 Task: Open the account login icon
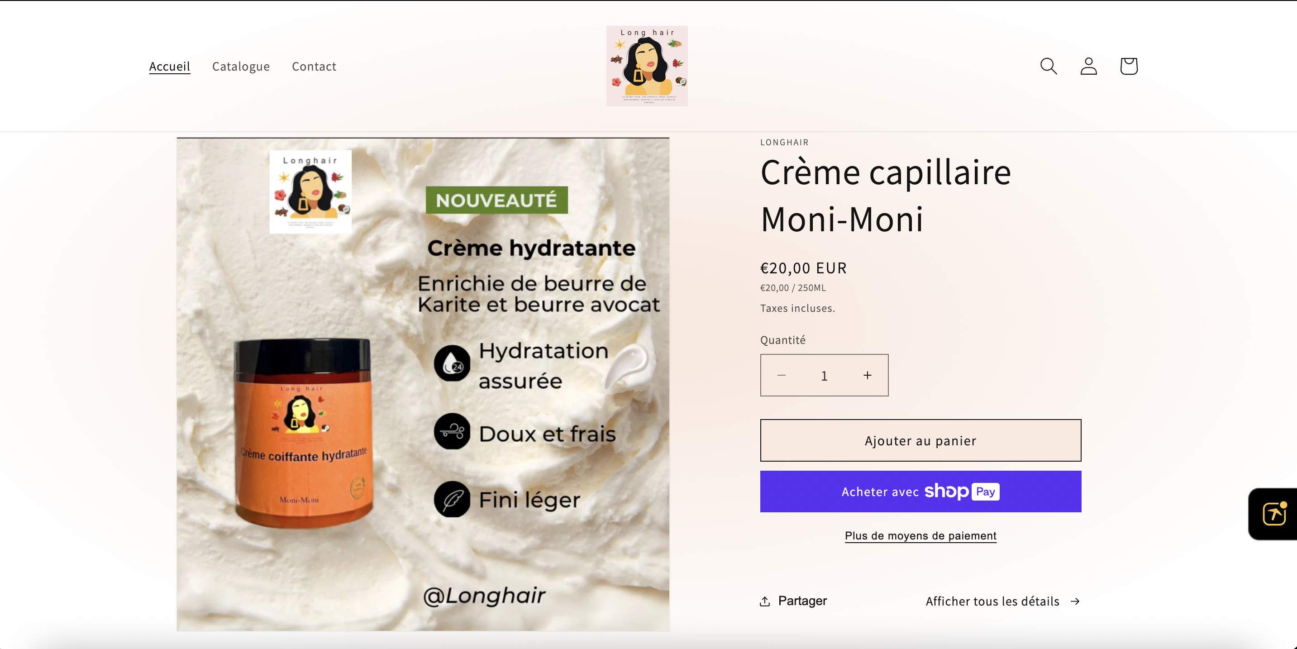coord(1088,66)
